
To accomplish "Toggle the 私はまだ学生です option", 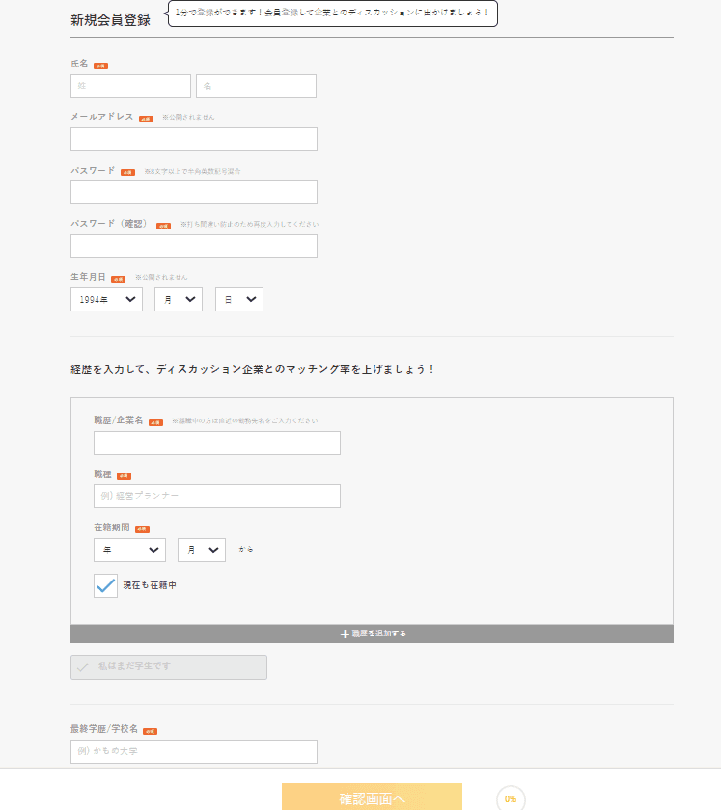I will point(168,667).
